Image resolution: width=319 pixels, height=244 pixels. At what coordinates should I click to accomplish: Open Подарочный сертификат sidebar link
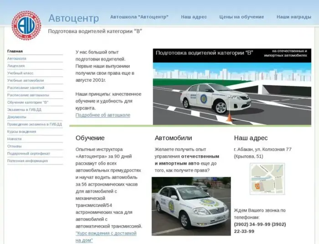coord(29,154)
